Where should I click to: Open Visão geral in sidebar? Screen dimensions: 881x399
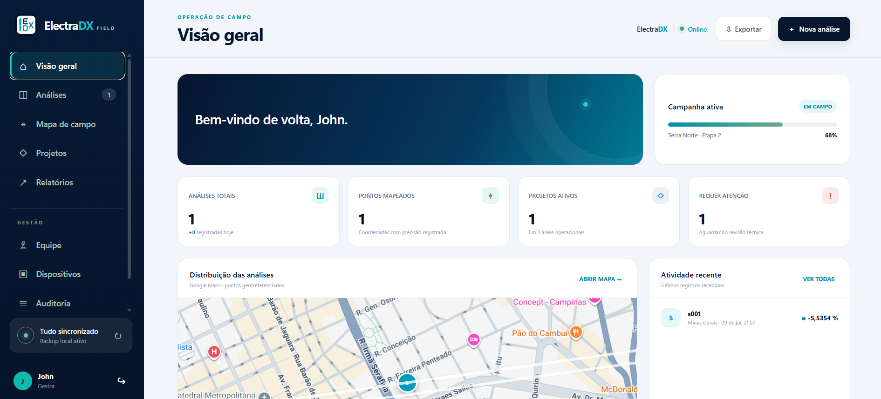pyautogui.click(x=68, y=66)
